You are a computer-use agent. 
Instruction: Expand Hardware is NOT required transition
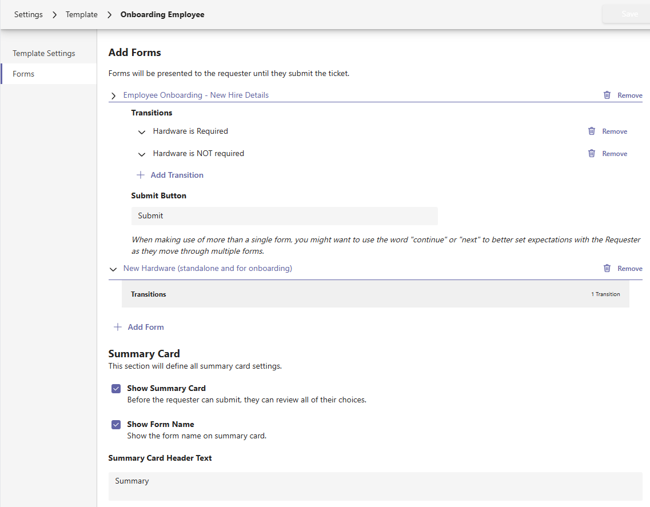(x=142, y=154)
